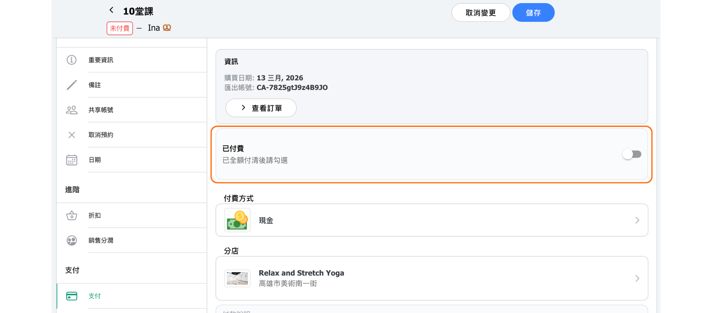This screenshot has height=313, width=712.
Task: Click the calendar icon for 日期
Action: [72, 160]
